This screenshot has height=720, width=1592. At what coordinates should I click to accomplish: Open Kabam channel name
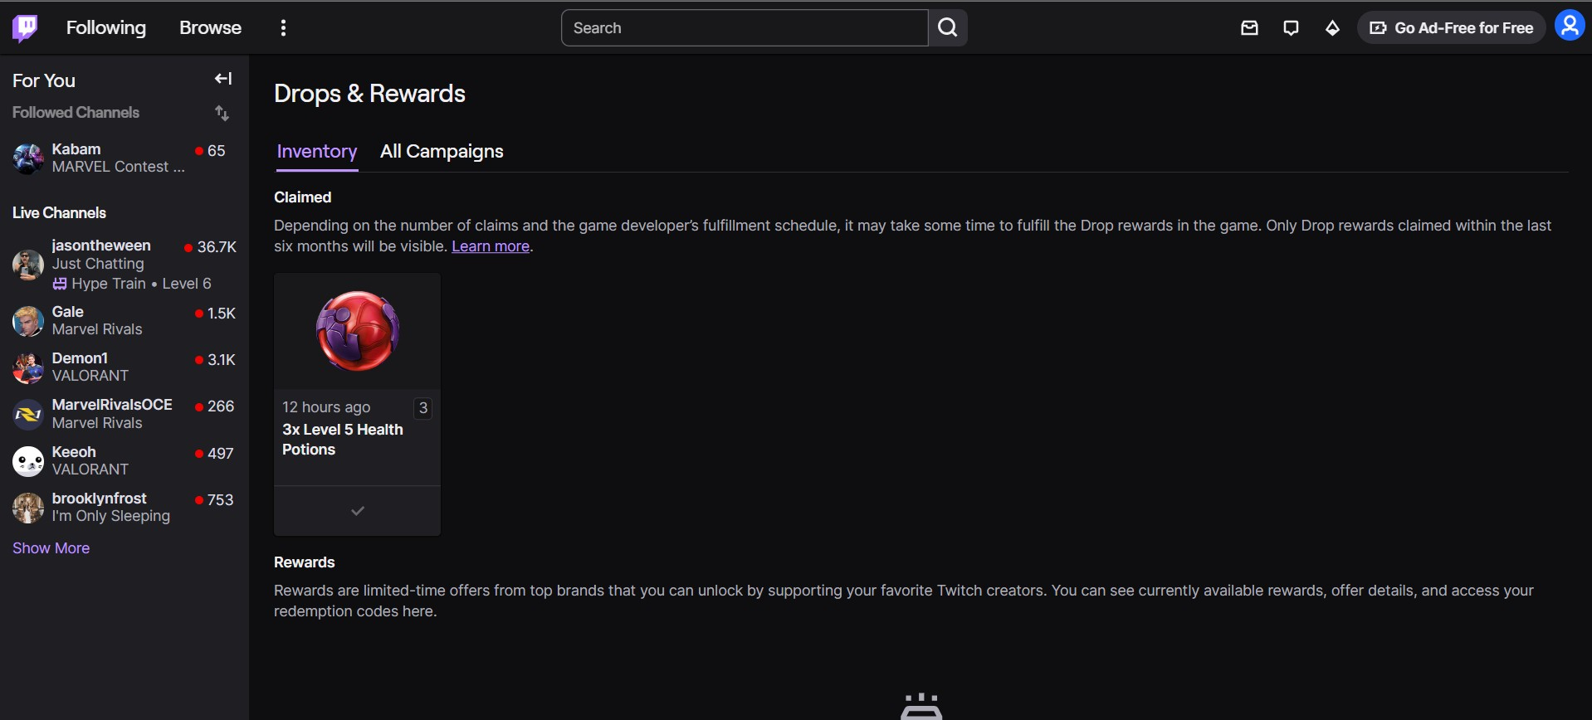click(76, 149)
